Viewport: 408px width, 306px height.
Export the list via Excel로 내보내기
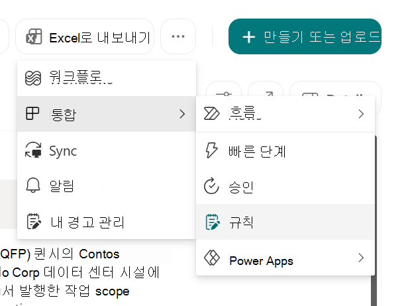coord(85,36)
